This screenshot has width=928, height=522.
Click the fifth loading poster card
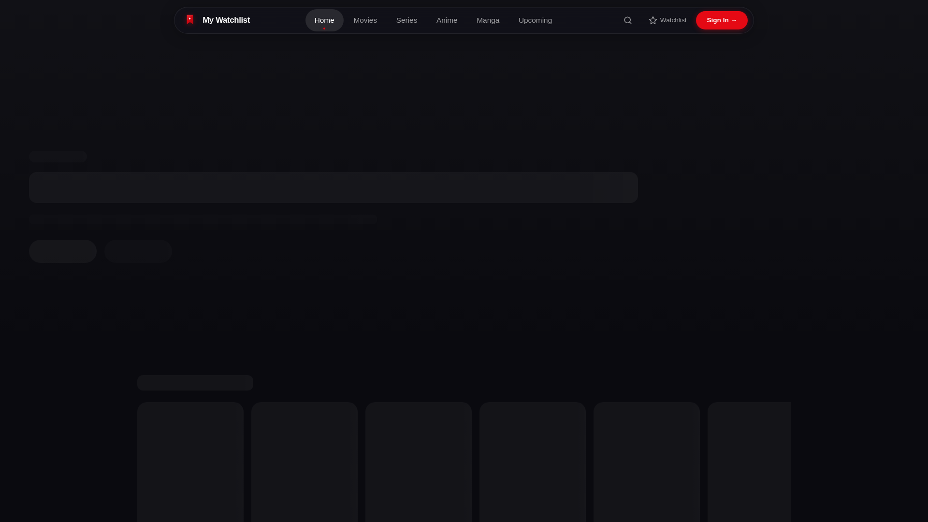click(646, 462)
